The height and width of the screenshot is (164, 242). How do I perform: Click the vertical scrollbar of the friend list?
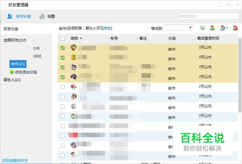(240, 75)
